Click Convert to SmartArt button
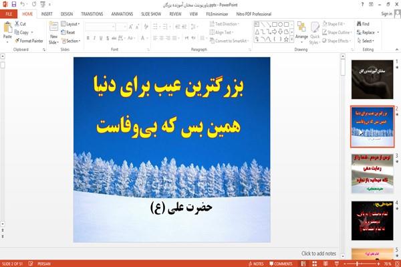The height and width of the screenshot is (267, 401). (x=229, y=41)
